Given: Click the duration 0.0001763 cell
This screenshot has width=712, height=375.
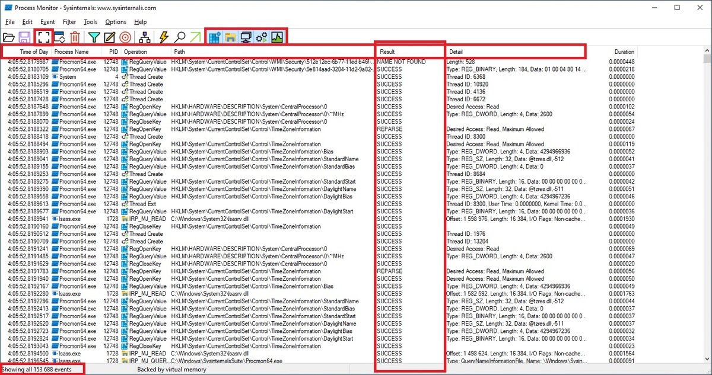Looking at the screenshot, I should pos(621,293).
